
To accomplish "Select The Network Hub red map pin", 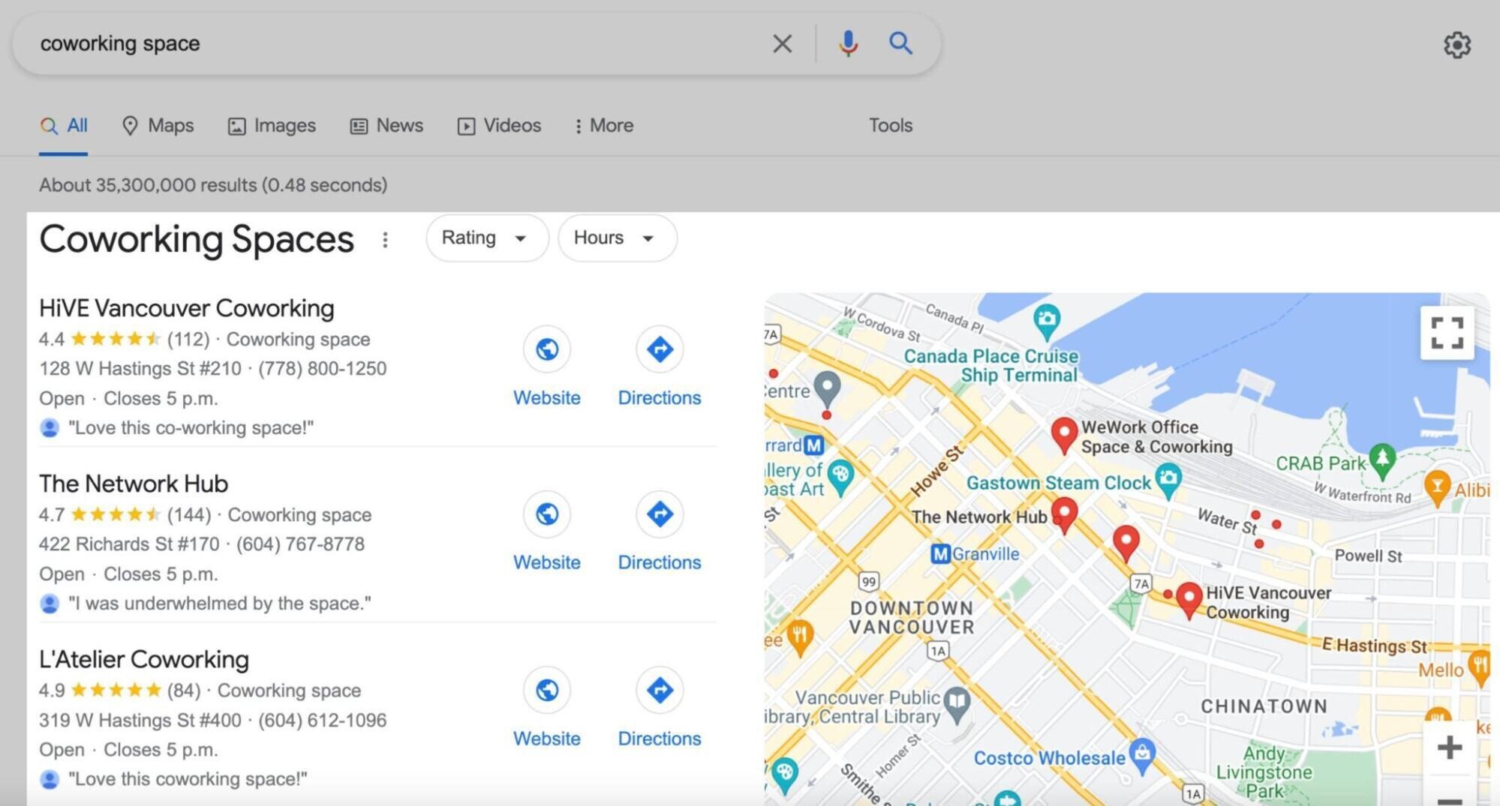I will pyautogui.click(x=1064, y=515).
